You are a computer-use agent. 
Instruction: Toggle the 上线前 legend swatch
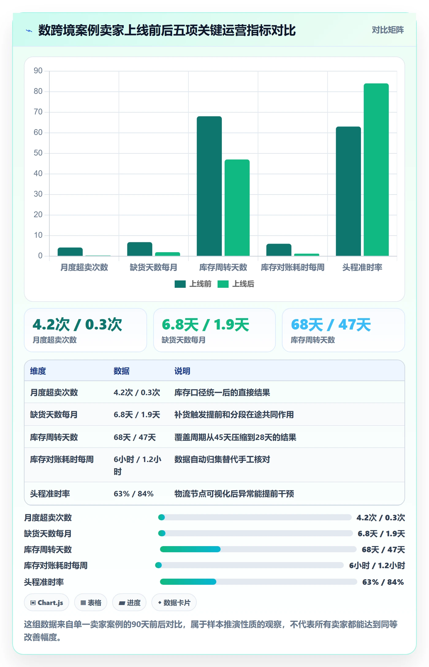[180, 284]
